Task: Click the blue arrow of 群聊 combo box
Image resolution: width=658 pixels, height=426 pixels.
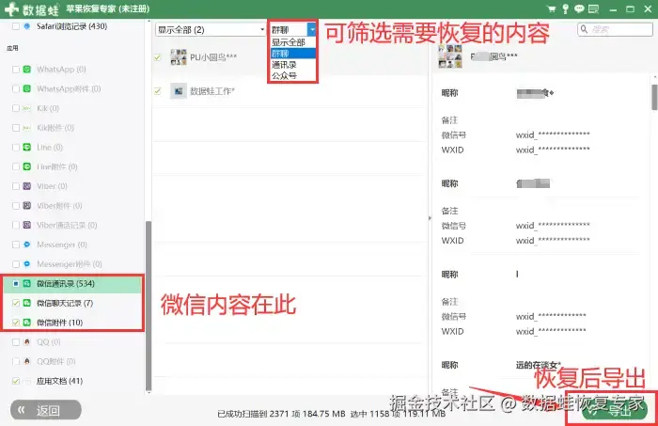Action: [312, 29]
